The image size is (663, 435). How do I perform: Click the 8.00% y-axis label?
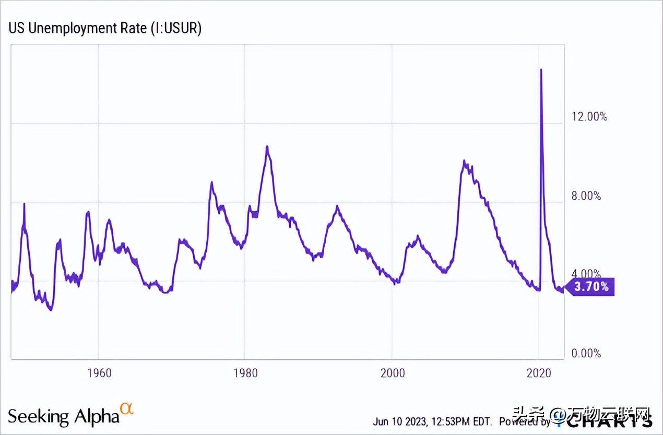[x=586, y=196]
